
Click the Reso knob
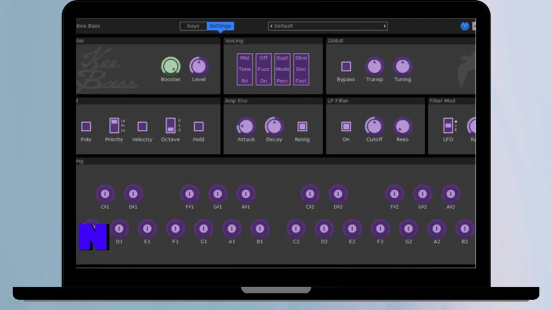tap(402, 126)
